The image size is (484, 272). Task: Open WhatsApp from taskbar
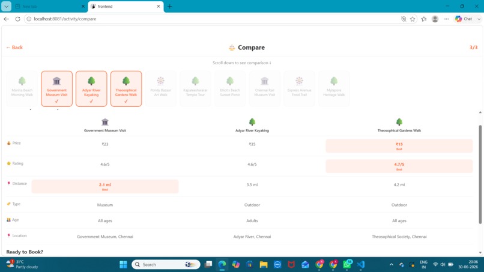[348, 265]
